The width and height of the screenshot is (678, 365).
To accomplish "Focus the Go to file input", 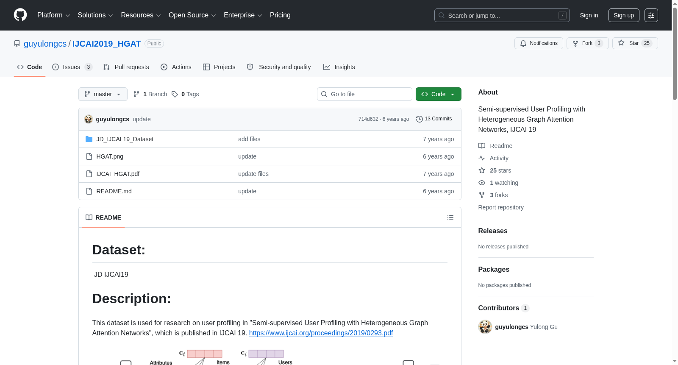I will click(364, 94).
